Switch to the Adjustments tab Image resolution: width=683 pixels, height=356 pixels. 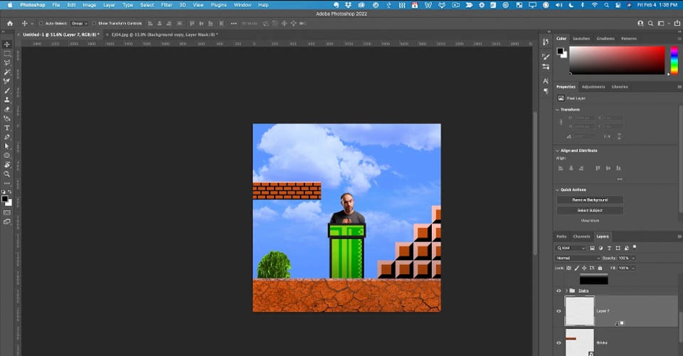pyautogui.click(x=593, y=87)
